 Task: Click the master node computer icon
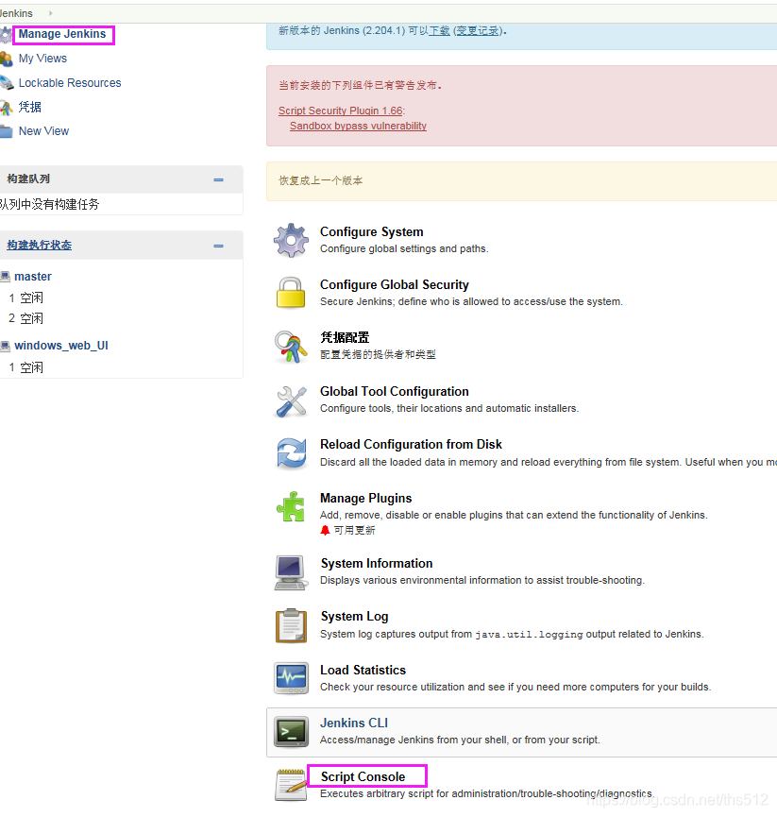click(x=6, y=277)
